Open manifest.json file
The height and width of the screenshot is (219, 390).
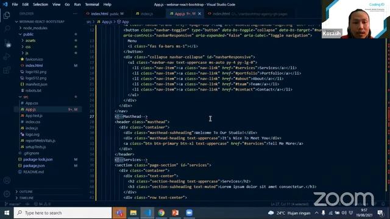[37, 85]
